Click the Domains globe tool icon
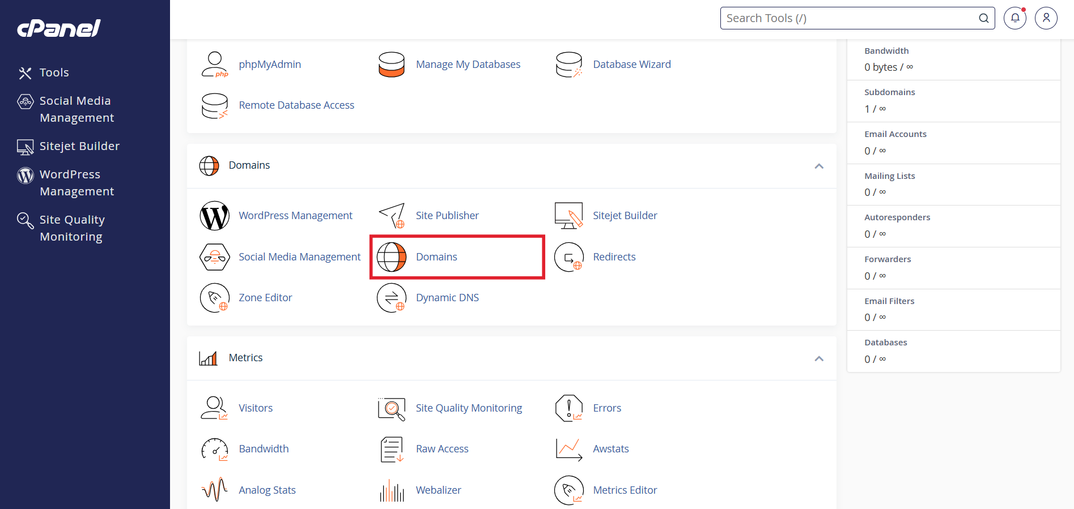The height and width of the screenshot is (509, 1074). (392, 257)
